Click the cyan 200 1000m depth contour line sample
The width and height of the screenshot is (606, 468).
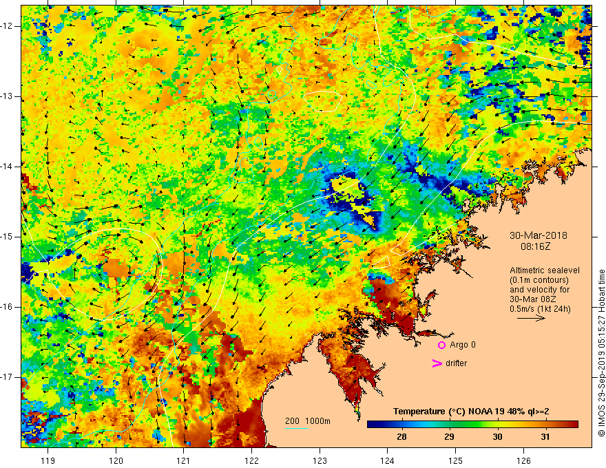[297, 428]
